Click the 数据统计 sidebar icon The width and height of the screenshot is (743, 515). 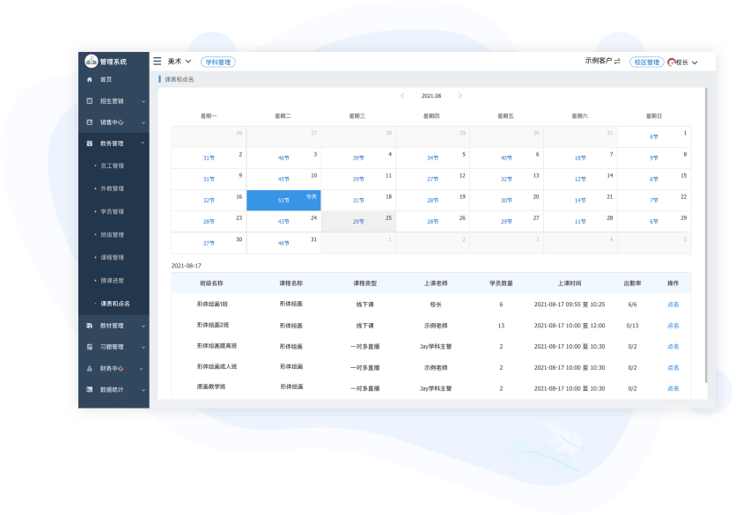click(90, 389)
